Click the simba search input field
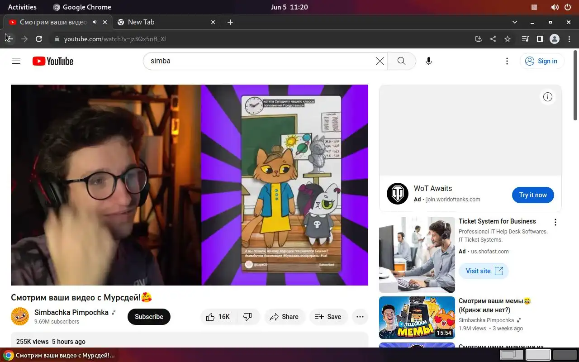Viewport: 579px width, 362px height. (261, 61)
